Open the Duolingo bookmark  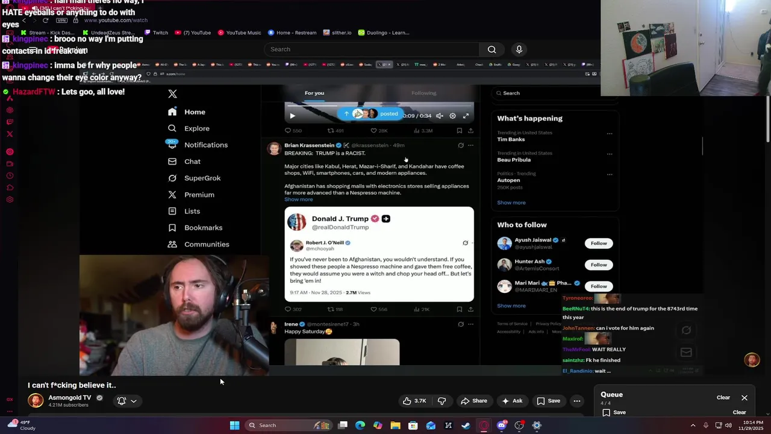(x=384, y=33)
